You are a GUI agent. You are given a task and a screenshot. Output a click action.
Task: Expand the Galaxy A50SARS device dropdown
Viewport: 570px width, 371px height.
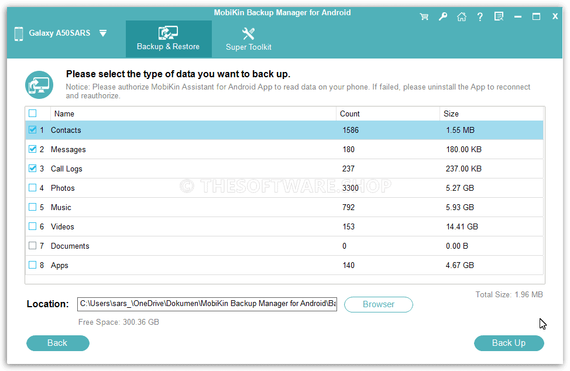point(103,33)
